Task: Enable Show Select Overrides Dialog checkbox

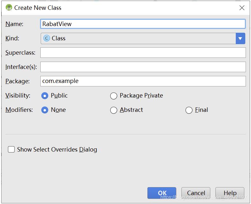Action: [11, 149]
